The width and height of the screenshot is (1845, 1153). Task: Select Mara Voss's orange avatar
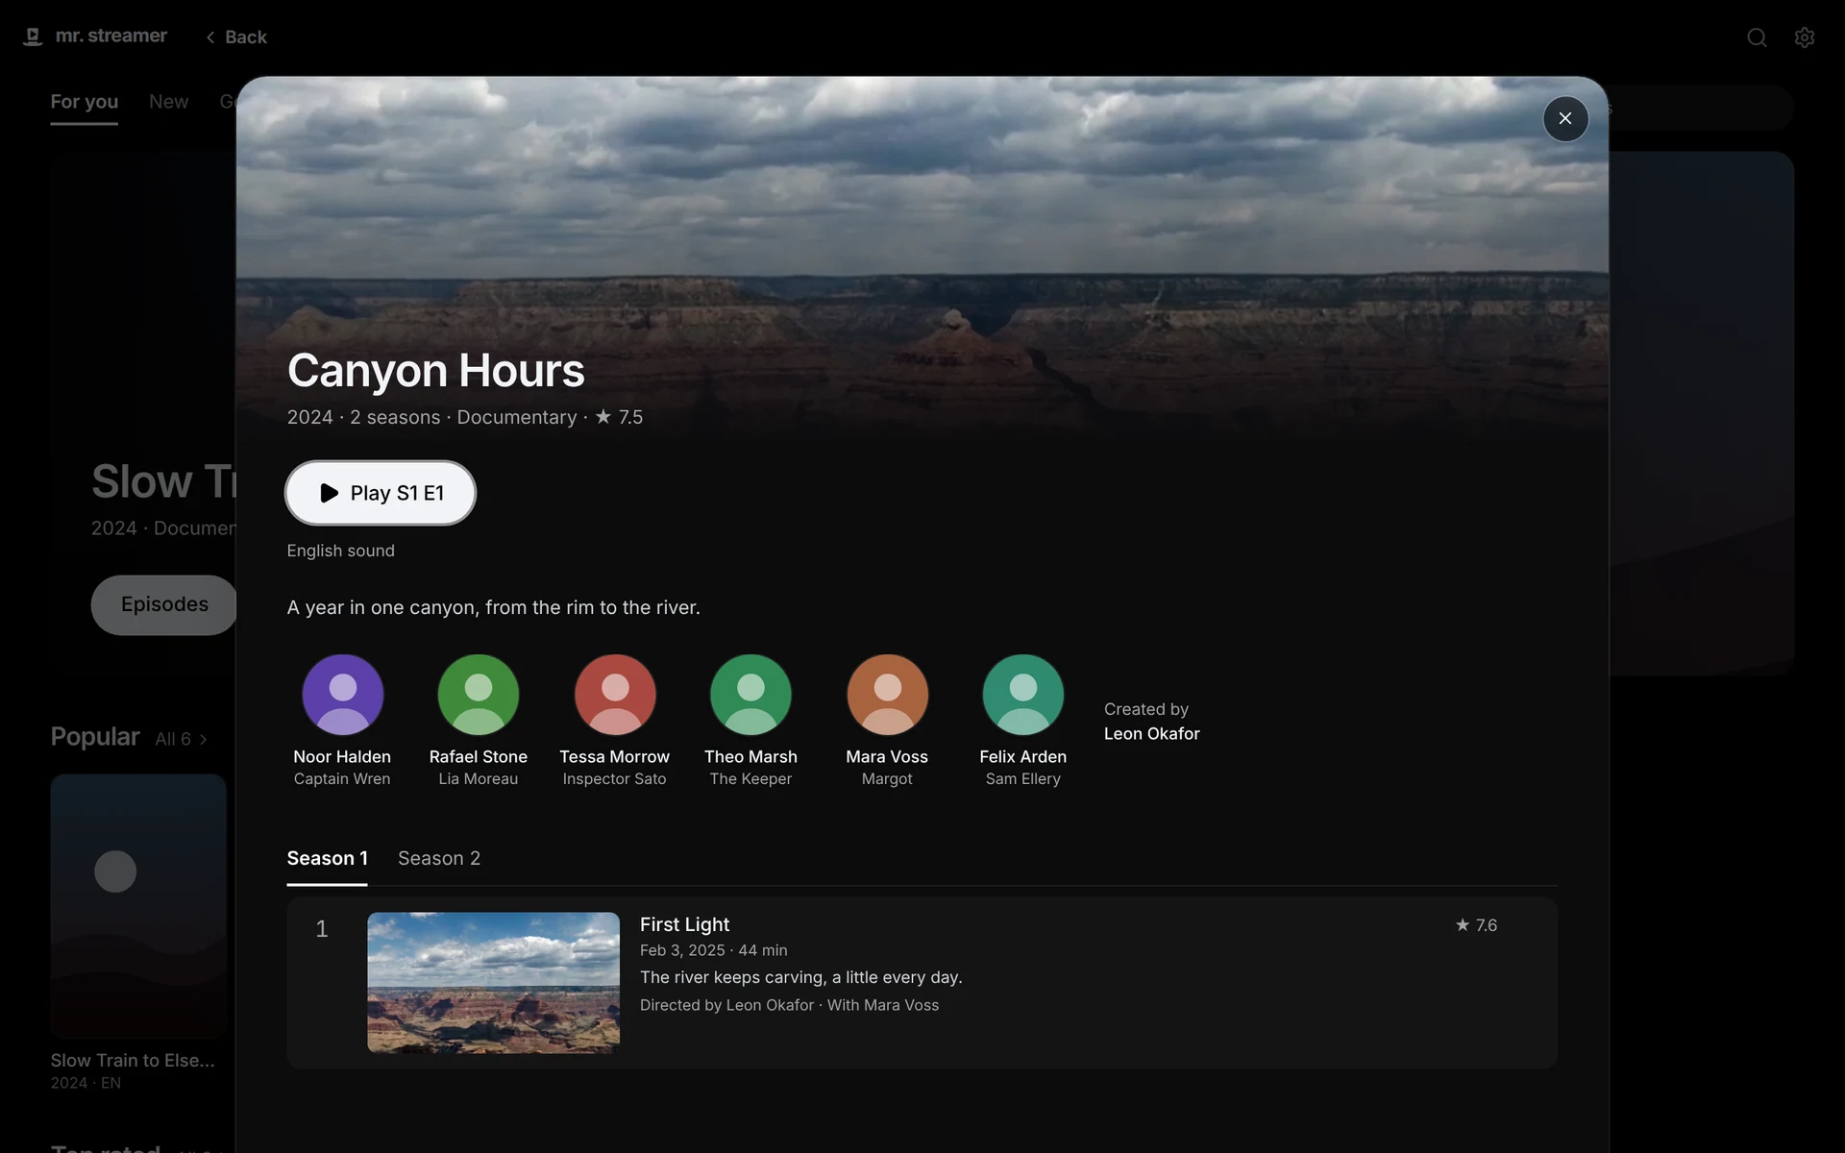(x=887, y=695)
